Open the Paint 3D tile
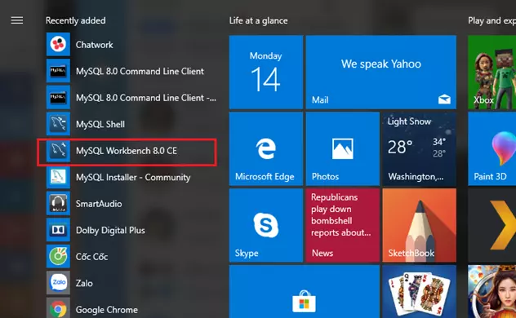Image resolution: width=516 pixels, height=318 pixels. tap(492, 149)
